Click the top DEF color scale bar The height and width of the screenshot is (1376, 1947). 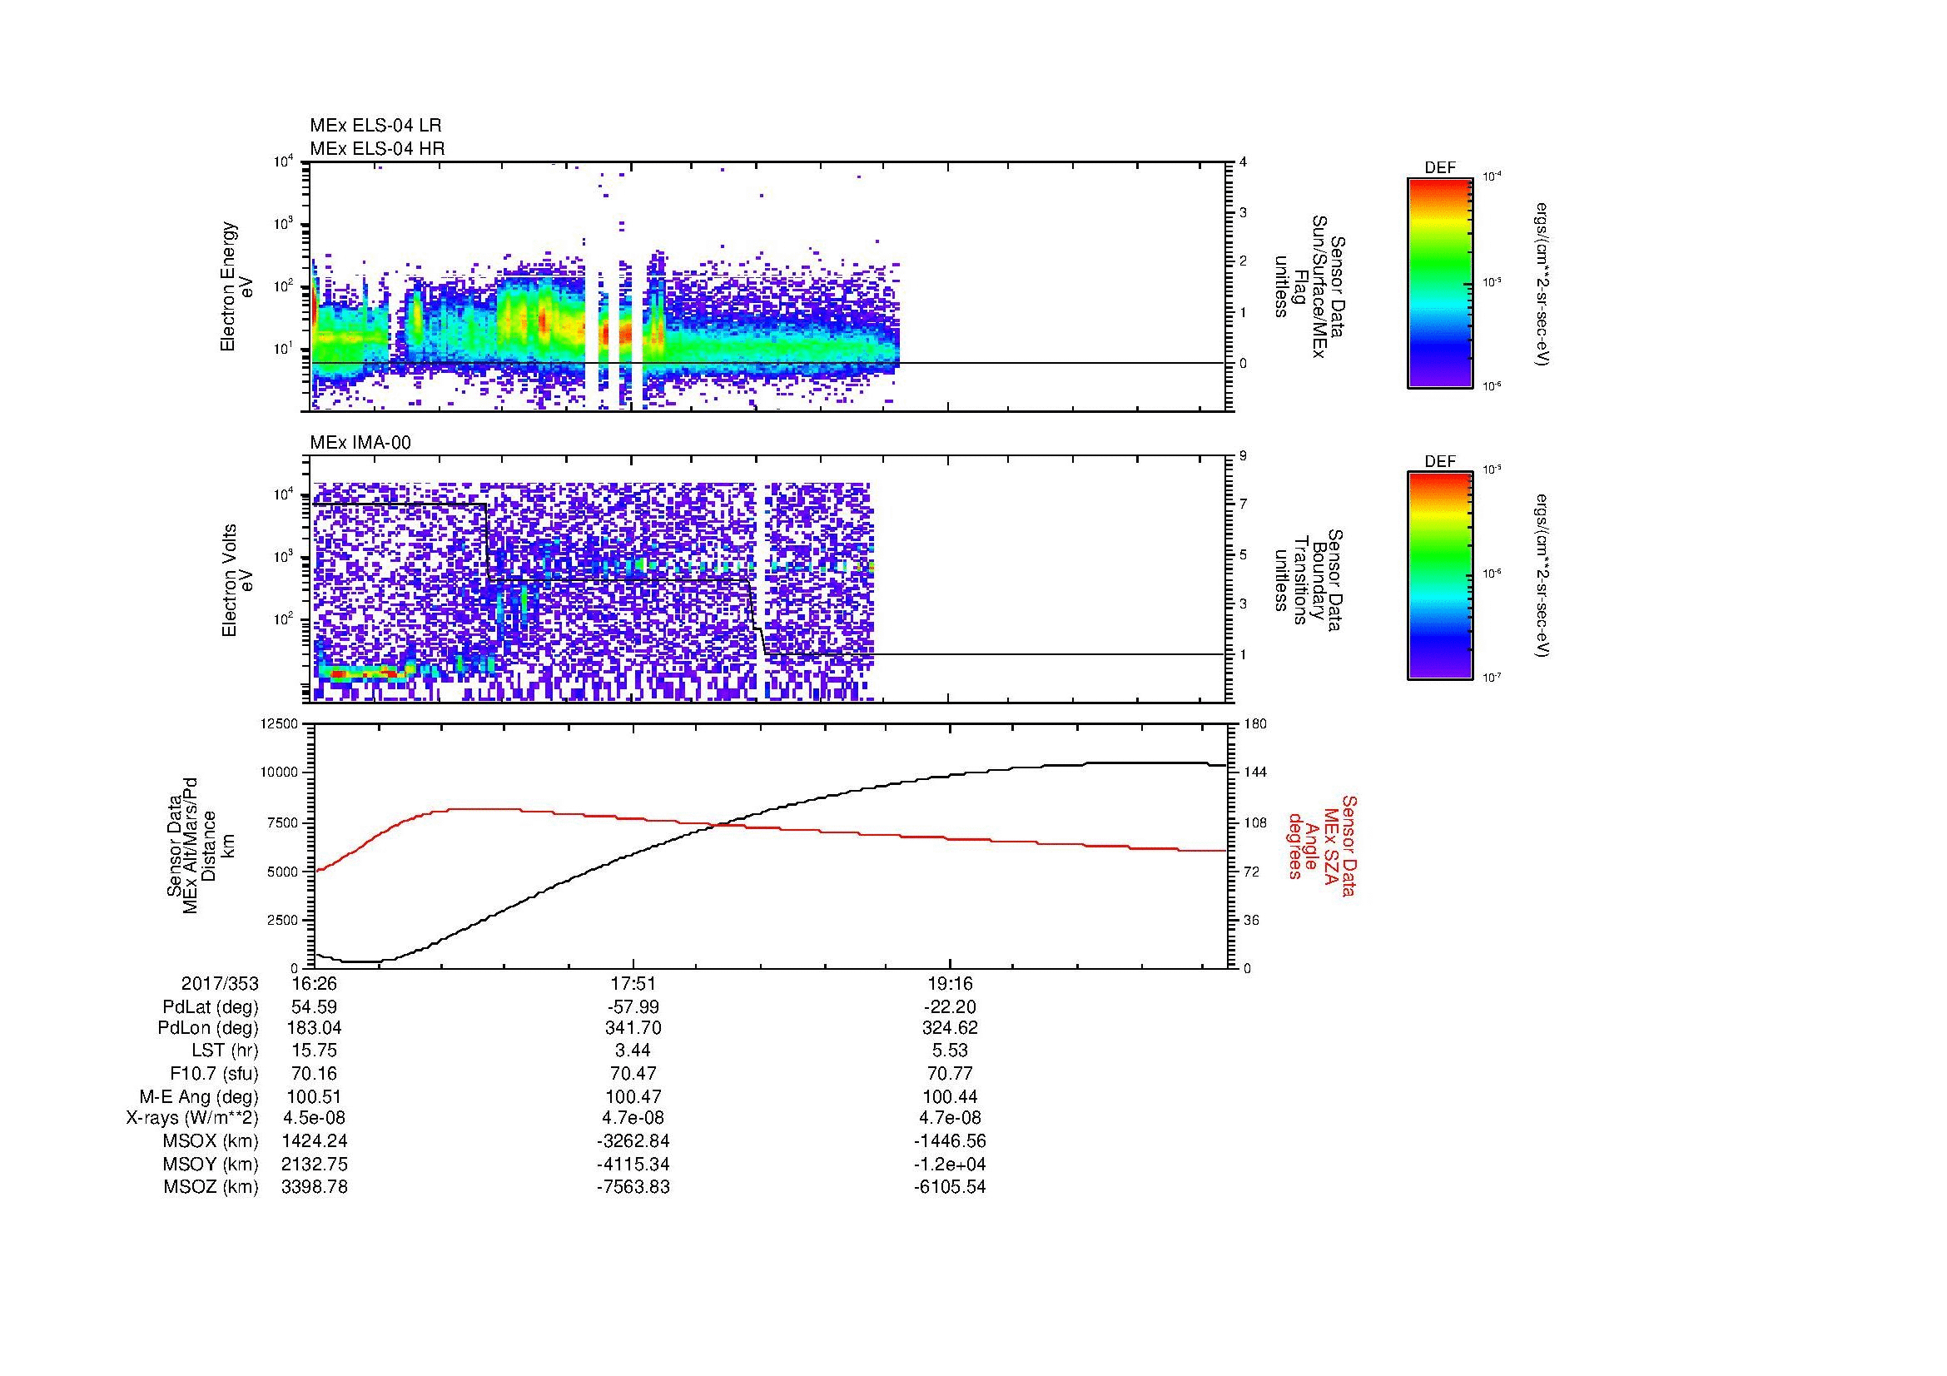click(1440, 283)
